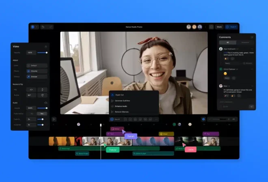Switch to the All comments tab
The image size is (268, 182).
tap(228, 42)
